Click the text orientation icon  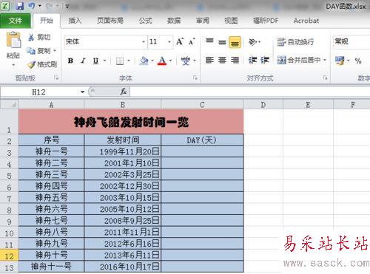[x=253, y=41]
